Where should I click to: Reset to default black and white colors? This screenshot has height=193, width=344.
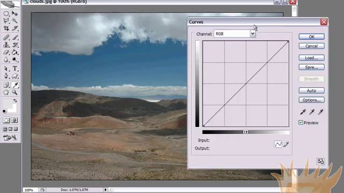pos(4,112)
